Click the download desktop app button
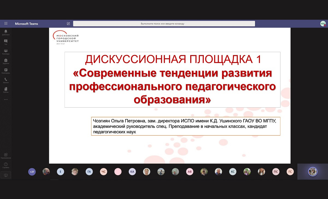 [x=6, y=175]
